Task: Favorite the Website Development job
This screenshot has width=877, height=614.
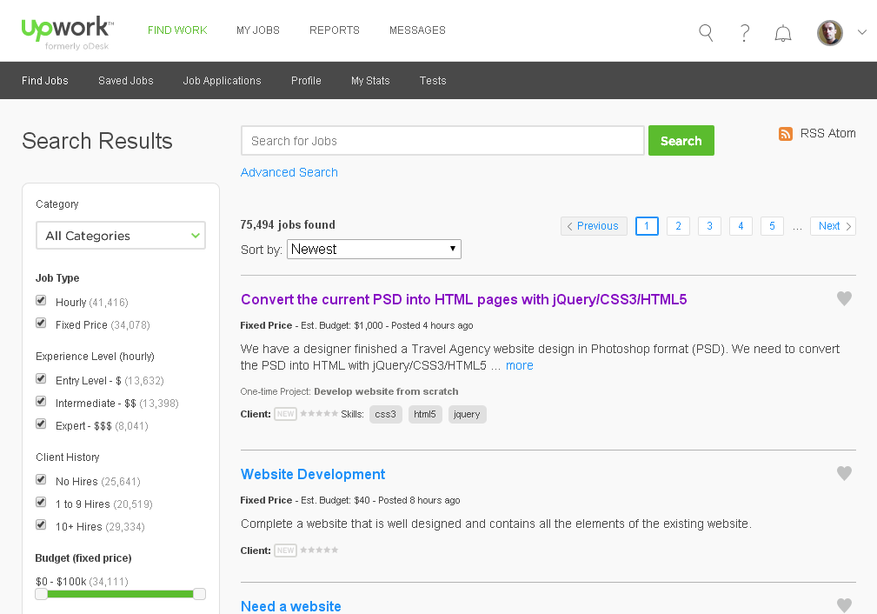Action: tap(844, 473)
